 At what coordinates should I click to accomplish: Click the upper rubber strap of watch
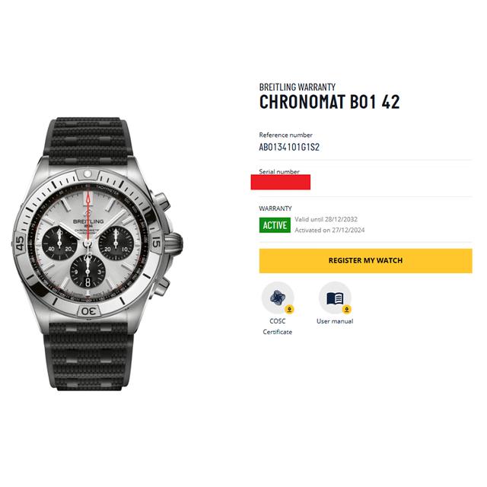point(88,140)
